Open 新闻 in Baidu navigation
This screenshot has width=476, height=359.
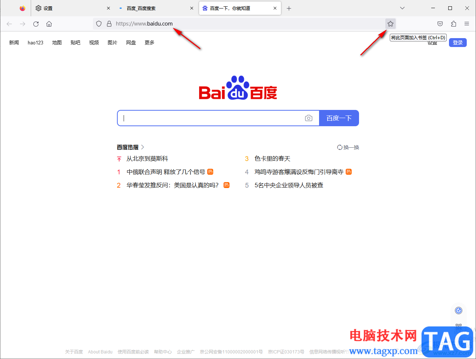tap(14, 43)
